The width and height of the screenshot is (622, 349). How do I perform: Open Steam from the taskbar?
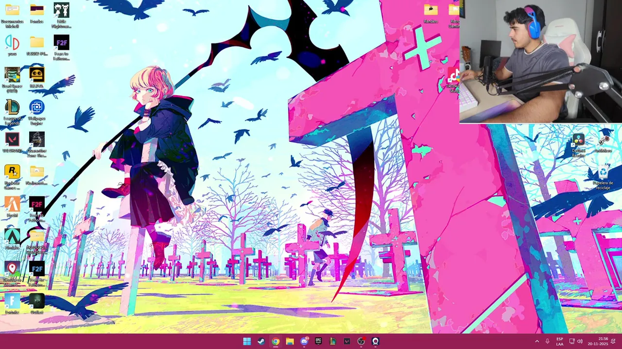[261, 341]
